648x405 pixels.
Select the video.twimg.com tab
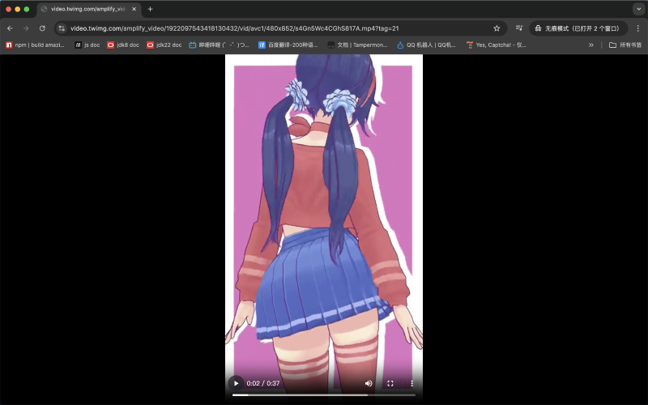coord(89,9)
